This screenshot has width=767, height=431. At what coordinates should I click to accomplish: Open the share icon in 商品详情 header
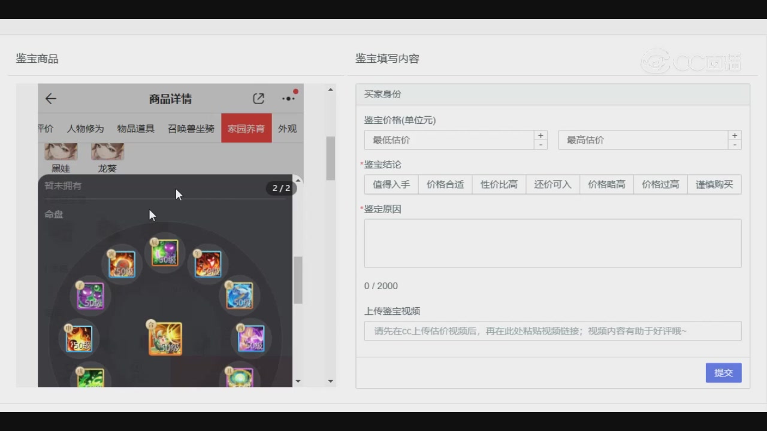(258, 99)
